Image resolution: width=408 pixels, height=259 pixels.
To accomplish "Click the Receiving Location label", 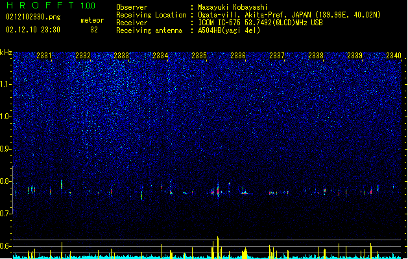I will click(151, 15).
